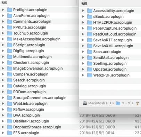Click the date 2018年12月5日 0608
141x137 pixels.
(97, 121)
